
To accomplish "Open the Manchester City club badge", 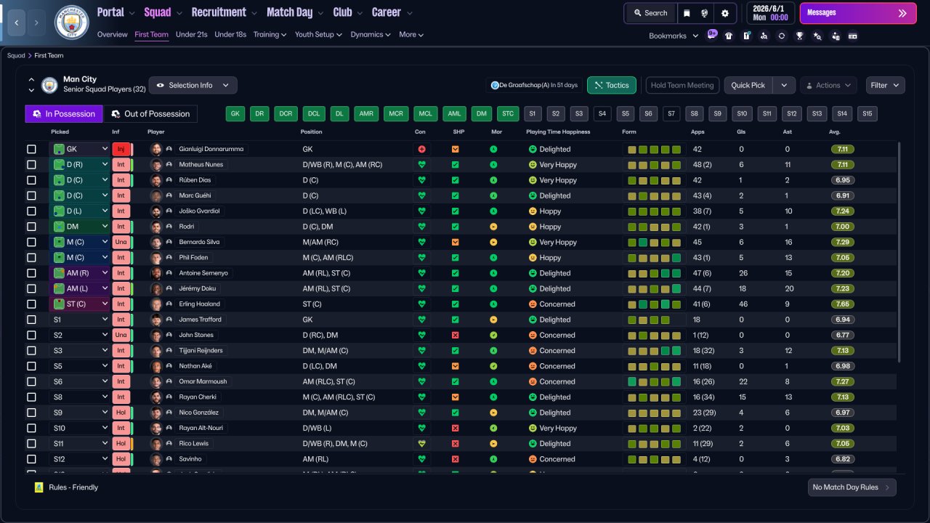I will tap(71, 23).
